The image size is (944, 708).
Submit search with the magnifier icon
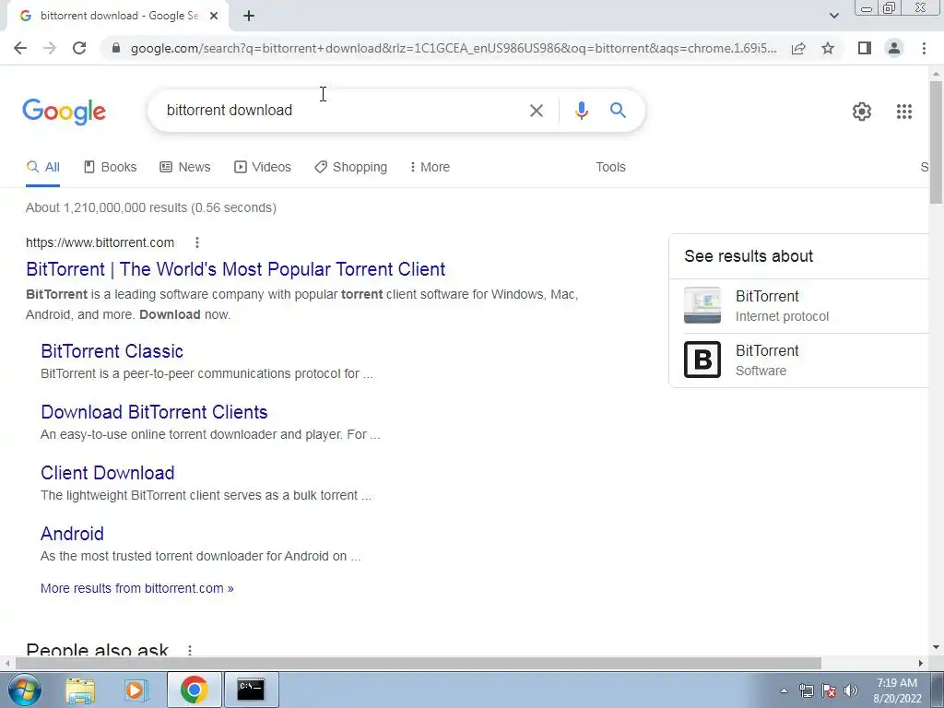(x=618, y=111)
